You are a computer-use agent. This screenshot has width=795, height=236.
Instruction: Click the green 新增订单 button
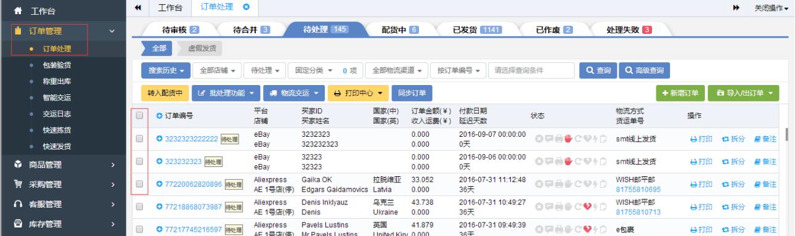click(x=680, y=93)
